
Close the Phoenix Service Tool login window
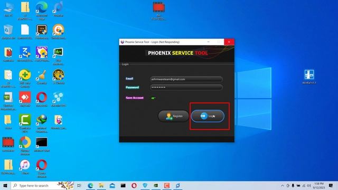[229, 42]
